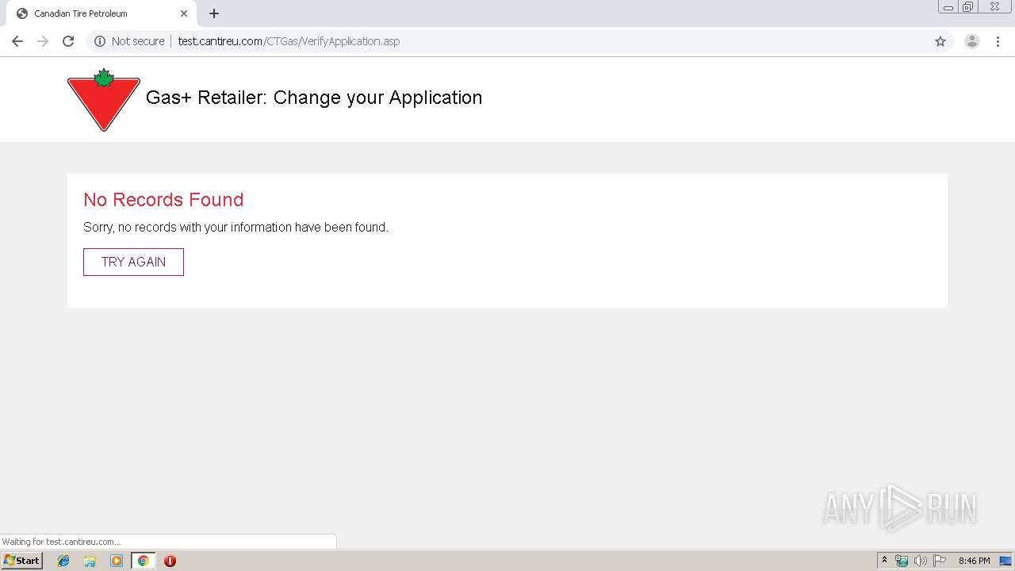Click the Canadian Tire triangle logo

104,100
